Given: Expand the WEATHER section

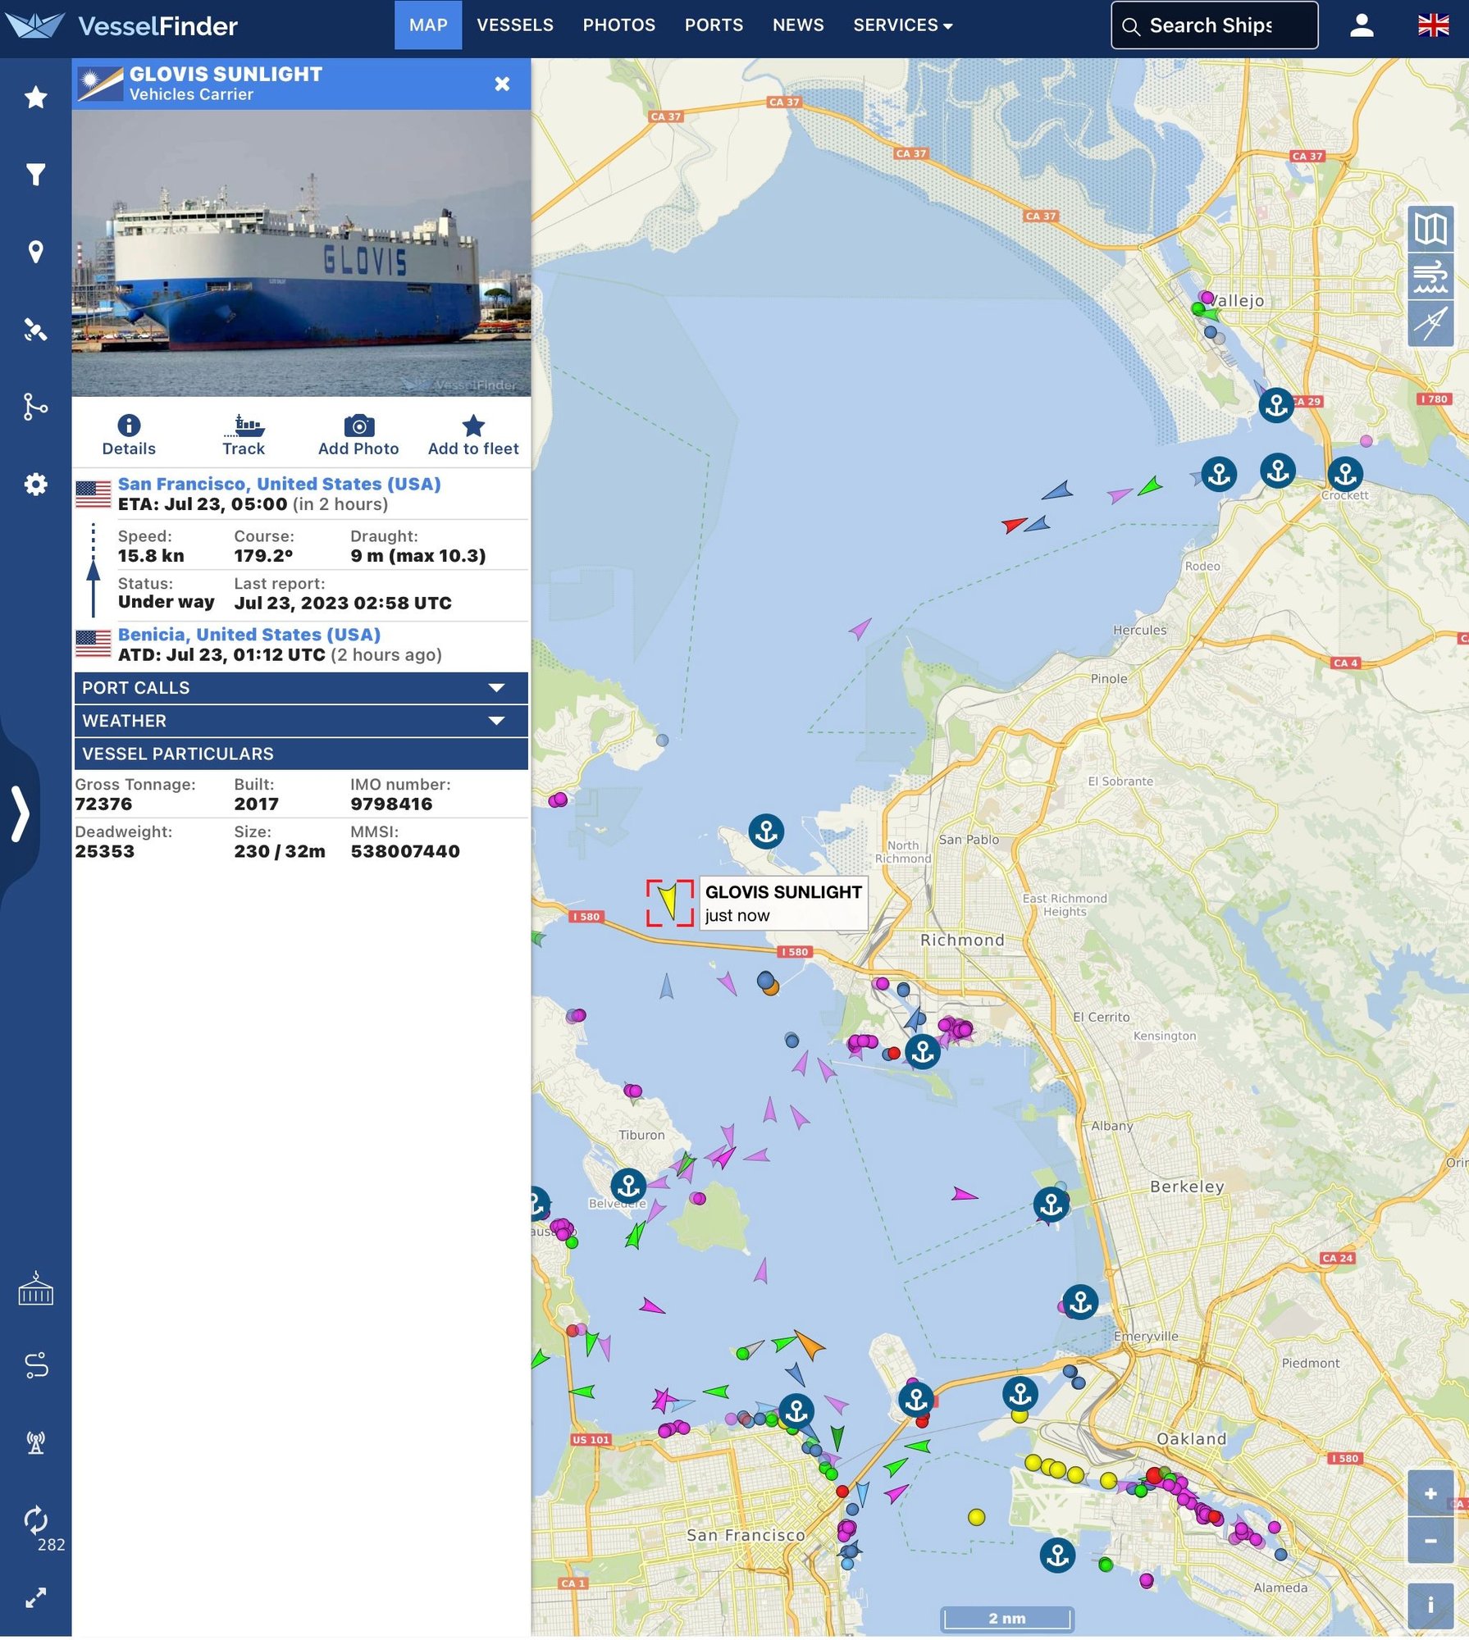Looking at the screenshot, I should click(300, 721).
